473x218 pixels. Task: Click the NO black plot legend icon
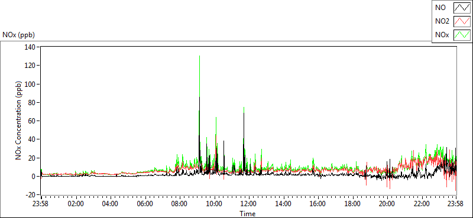click(462, 8)
